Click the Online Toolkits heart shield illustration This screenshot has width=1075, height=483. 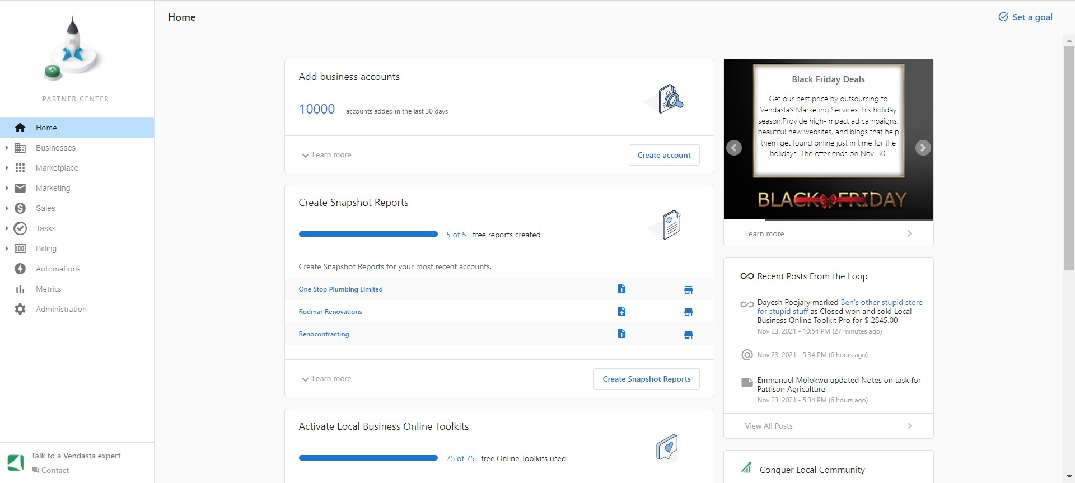(667, 447)
